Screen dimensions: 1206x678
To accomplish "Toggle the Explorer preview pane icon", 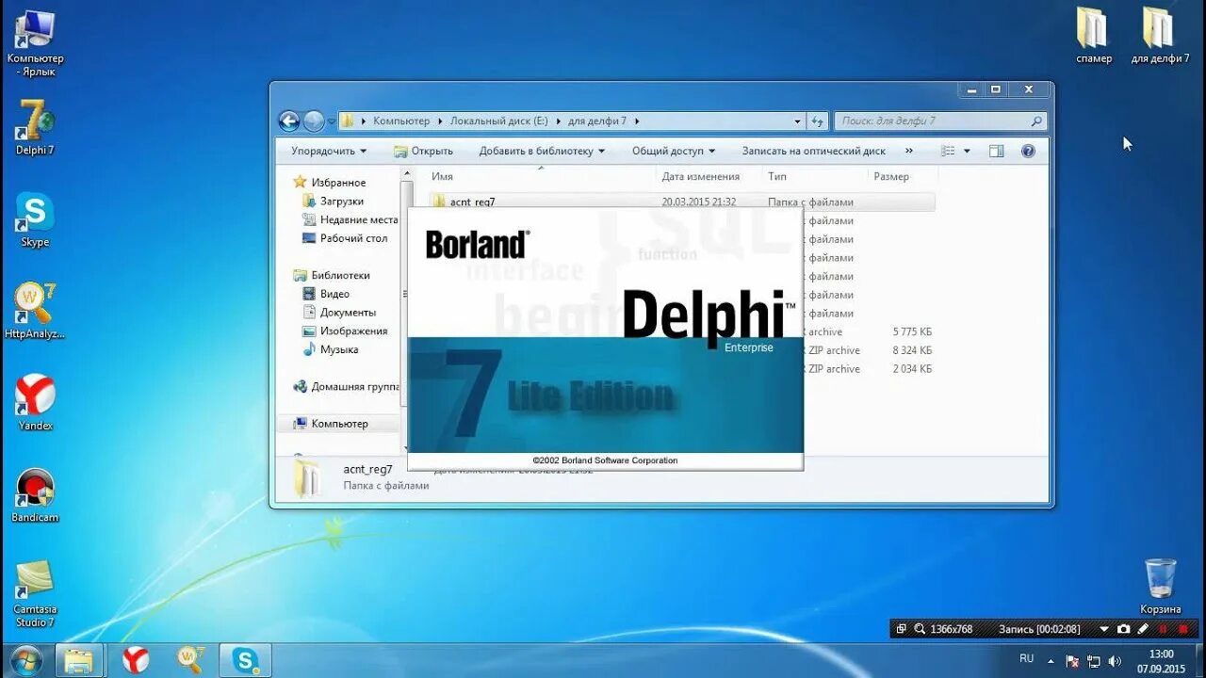I will (997, 151).
